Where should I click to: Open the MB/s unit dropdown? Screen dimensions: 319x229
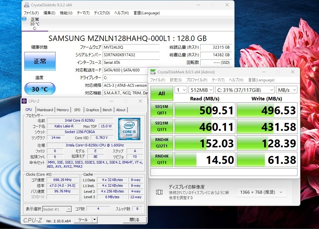[286, 90]
